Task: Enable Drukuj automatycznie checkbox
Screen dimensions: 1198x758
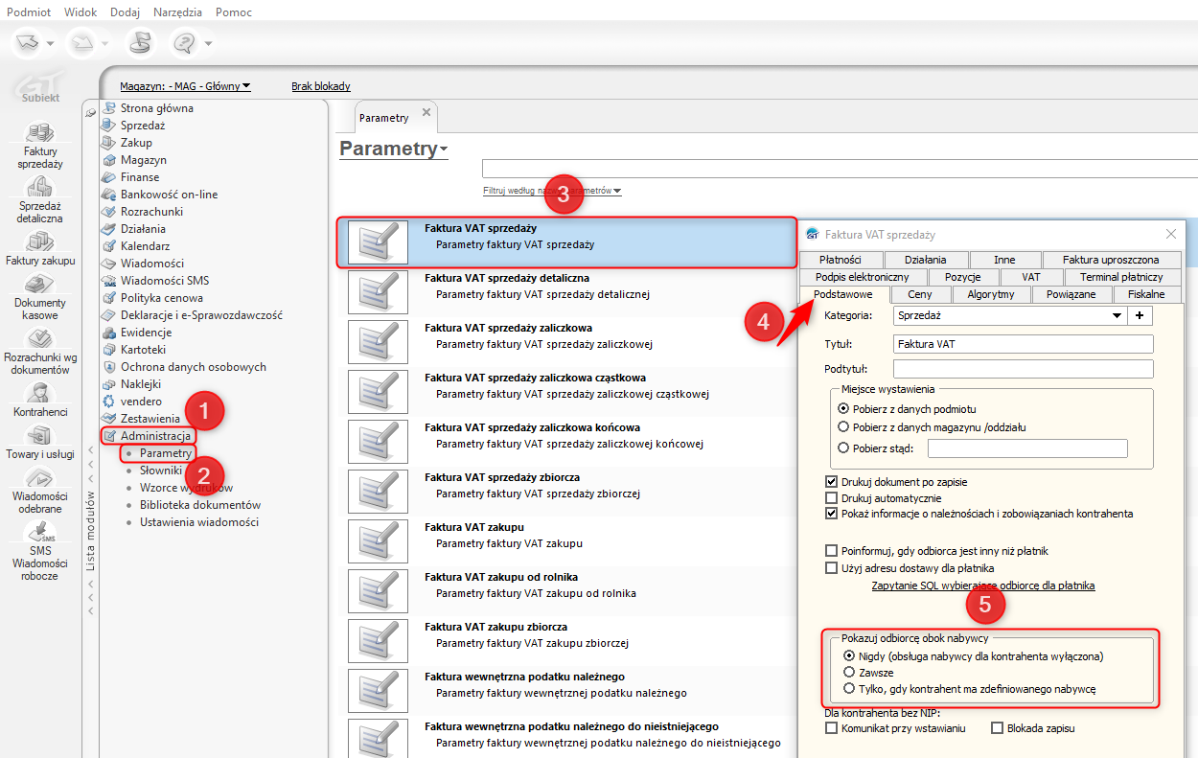Action: [832, 498]
